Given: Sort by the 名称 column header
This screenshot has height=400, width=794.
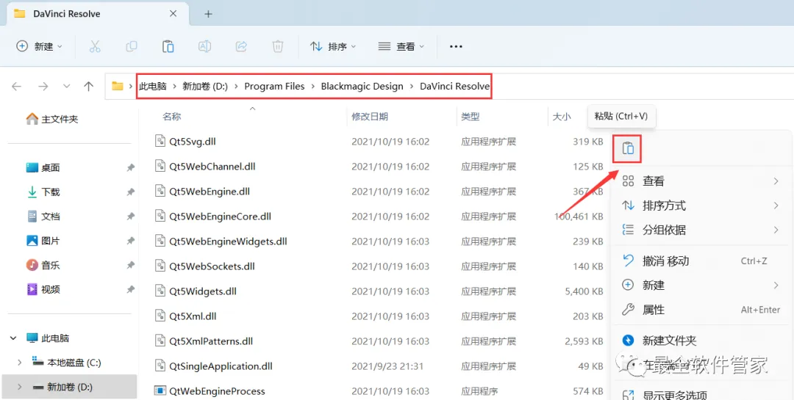Looking at the screenshot, I should pyautogui.click(x=171, y=117).
